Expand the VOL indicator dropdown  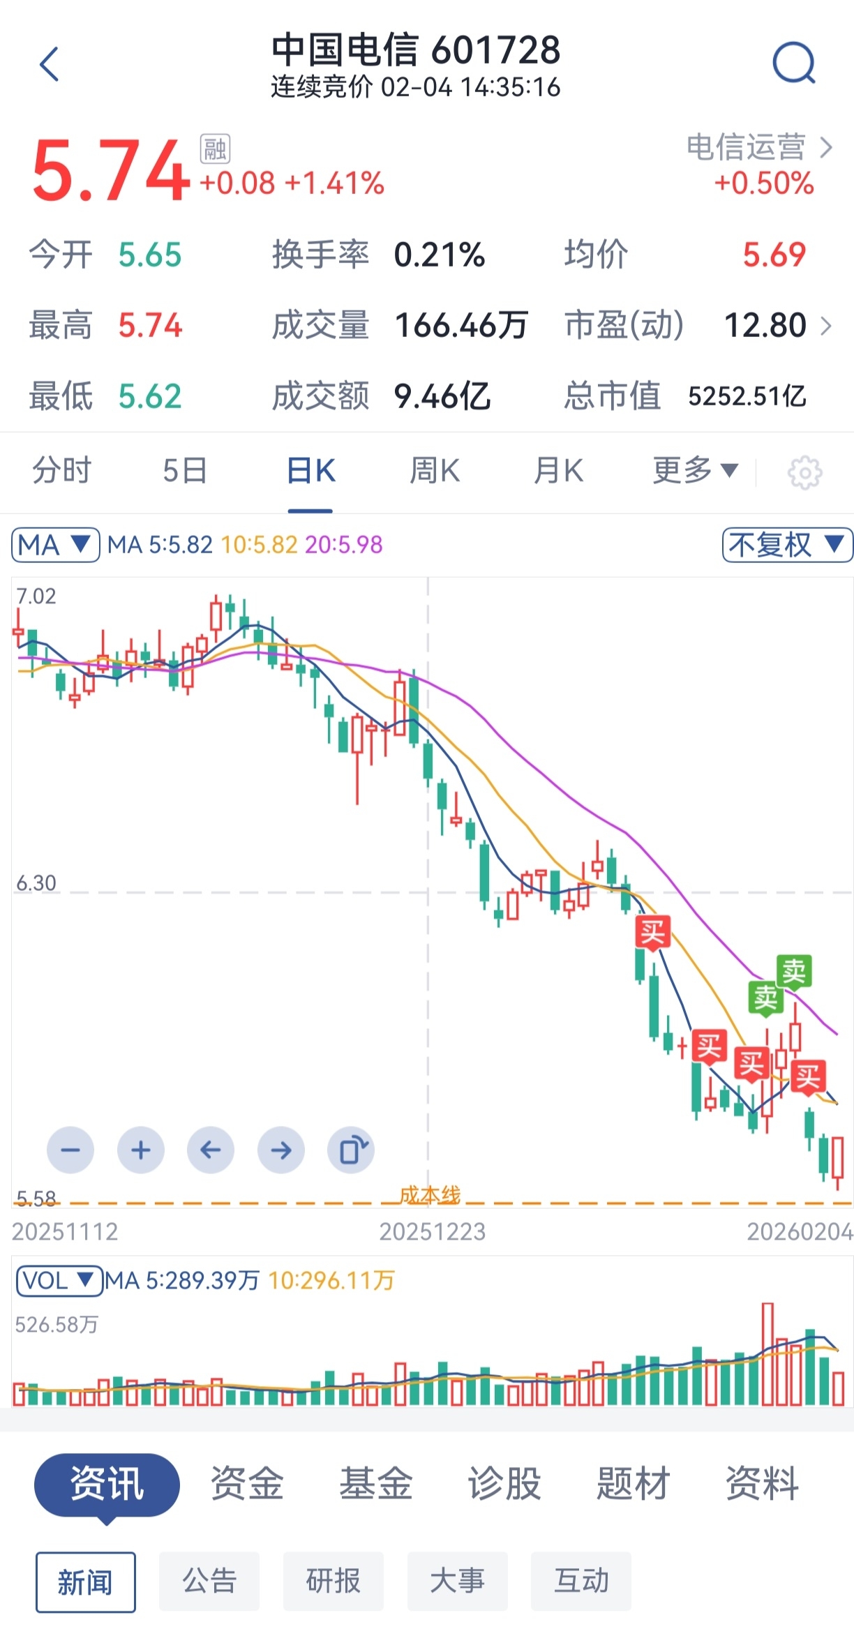tap(59, 1281)
